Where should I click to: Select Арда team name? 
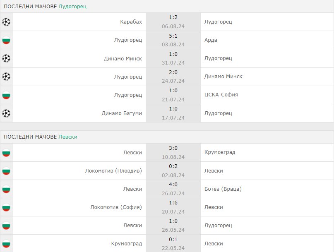pyautogui.click(x=211, y=40)
